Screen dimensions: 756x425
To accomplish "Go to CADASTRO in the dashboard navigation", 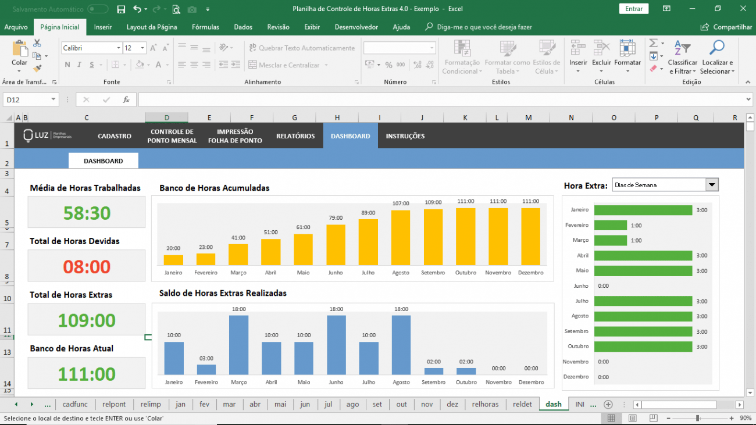I will click(x=115, y=136).
